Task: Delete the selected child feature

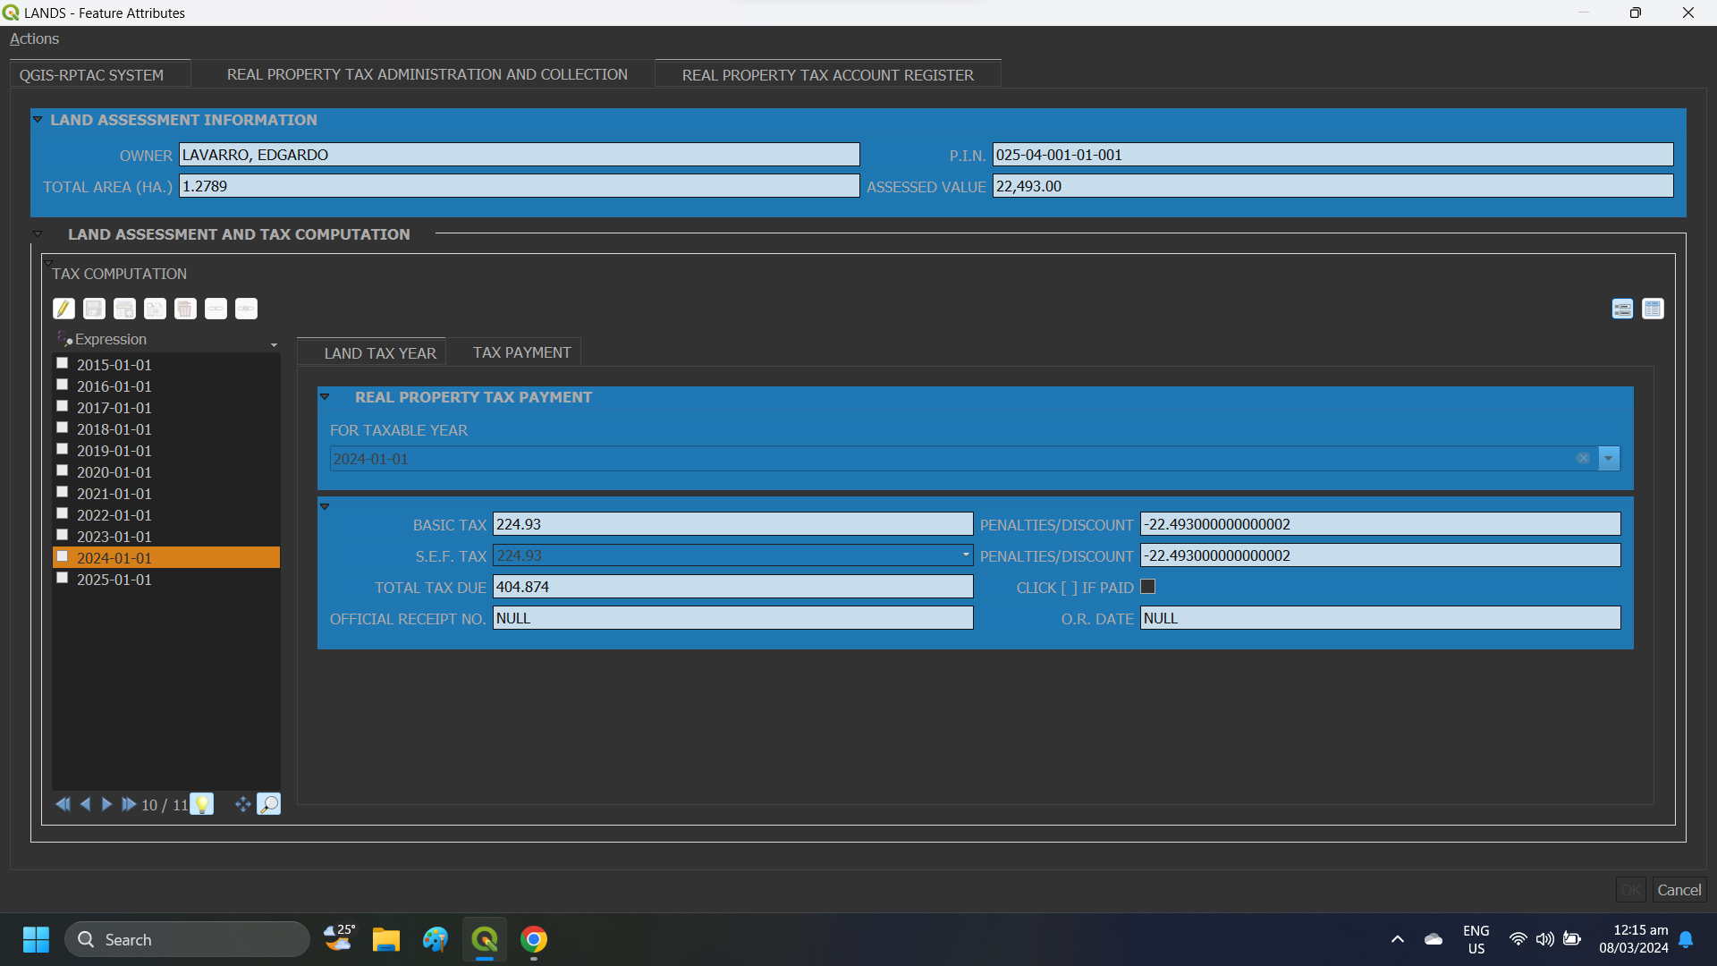Action: point(185,309)
